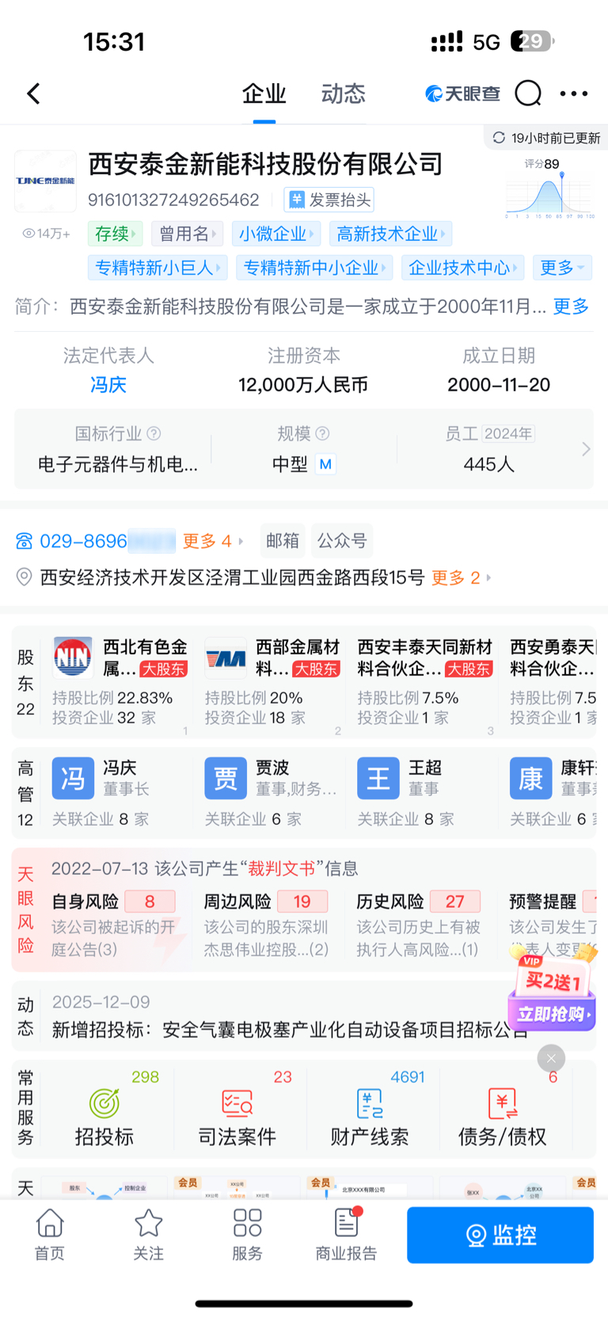Image resolution: width=608 pixels, height=1319 pixels.
Task: Go to the 首页 home tab
Action: (50, 1233)
